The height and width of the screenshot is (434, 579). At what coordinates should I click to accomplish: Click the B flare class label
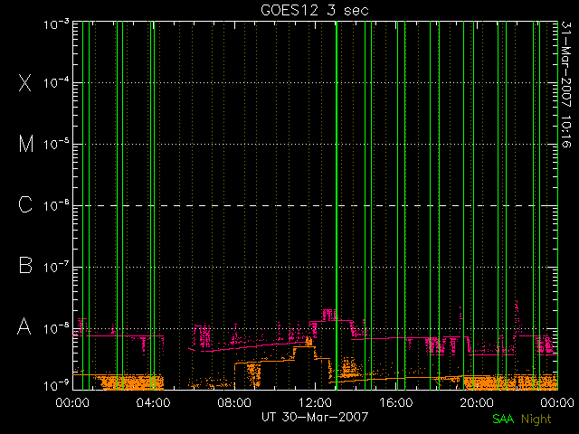point(25,265)
